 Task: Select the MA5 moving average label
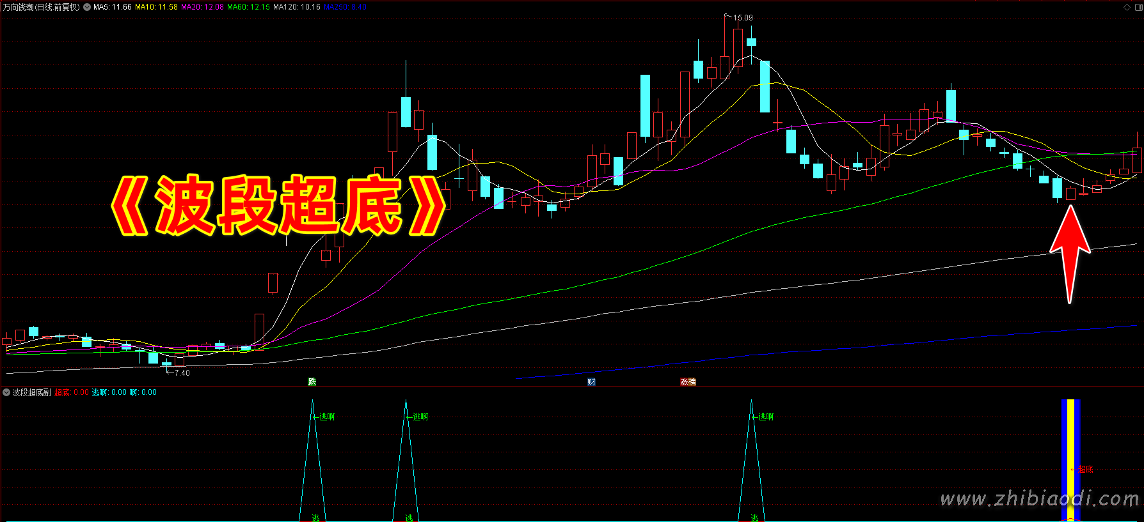112,7
